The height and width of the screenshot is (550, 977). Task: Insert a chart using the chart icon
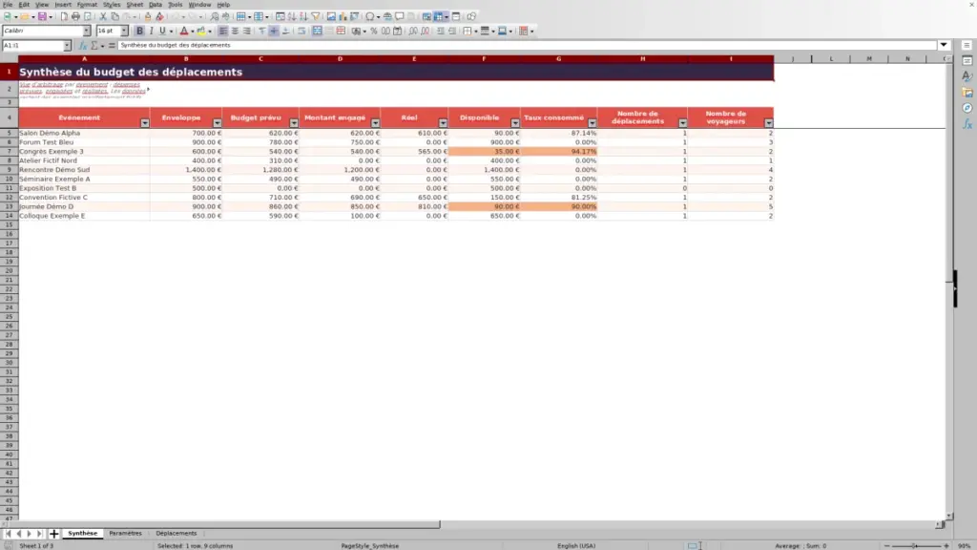pyautogui.click(x=343, y=16)
